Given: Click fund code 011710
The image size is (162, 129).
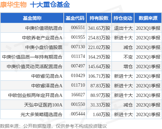Looking at the screenshot, I should pos(78,85).
